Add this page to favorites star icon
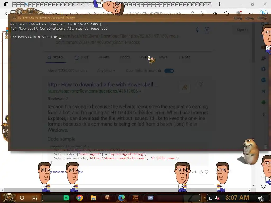The height and width of the screenshot is (203, 271). pos(201,13)
